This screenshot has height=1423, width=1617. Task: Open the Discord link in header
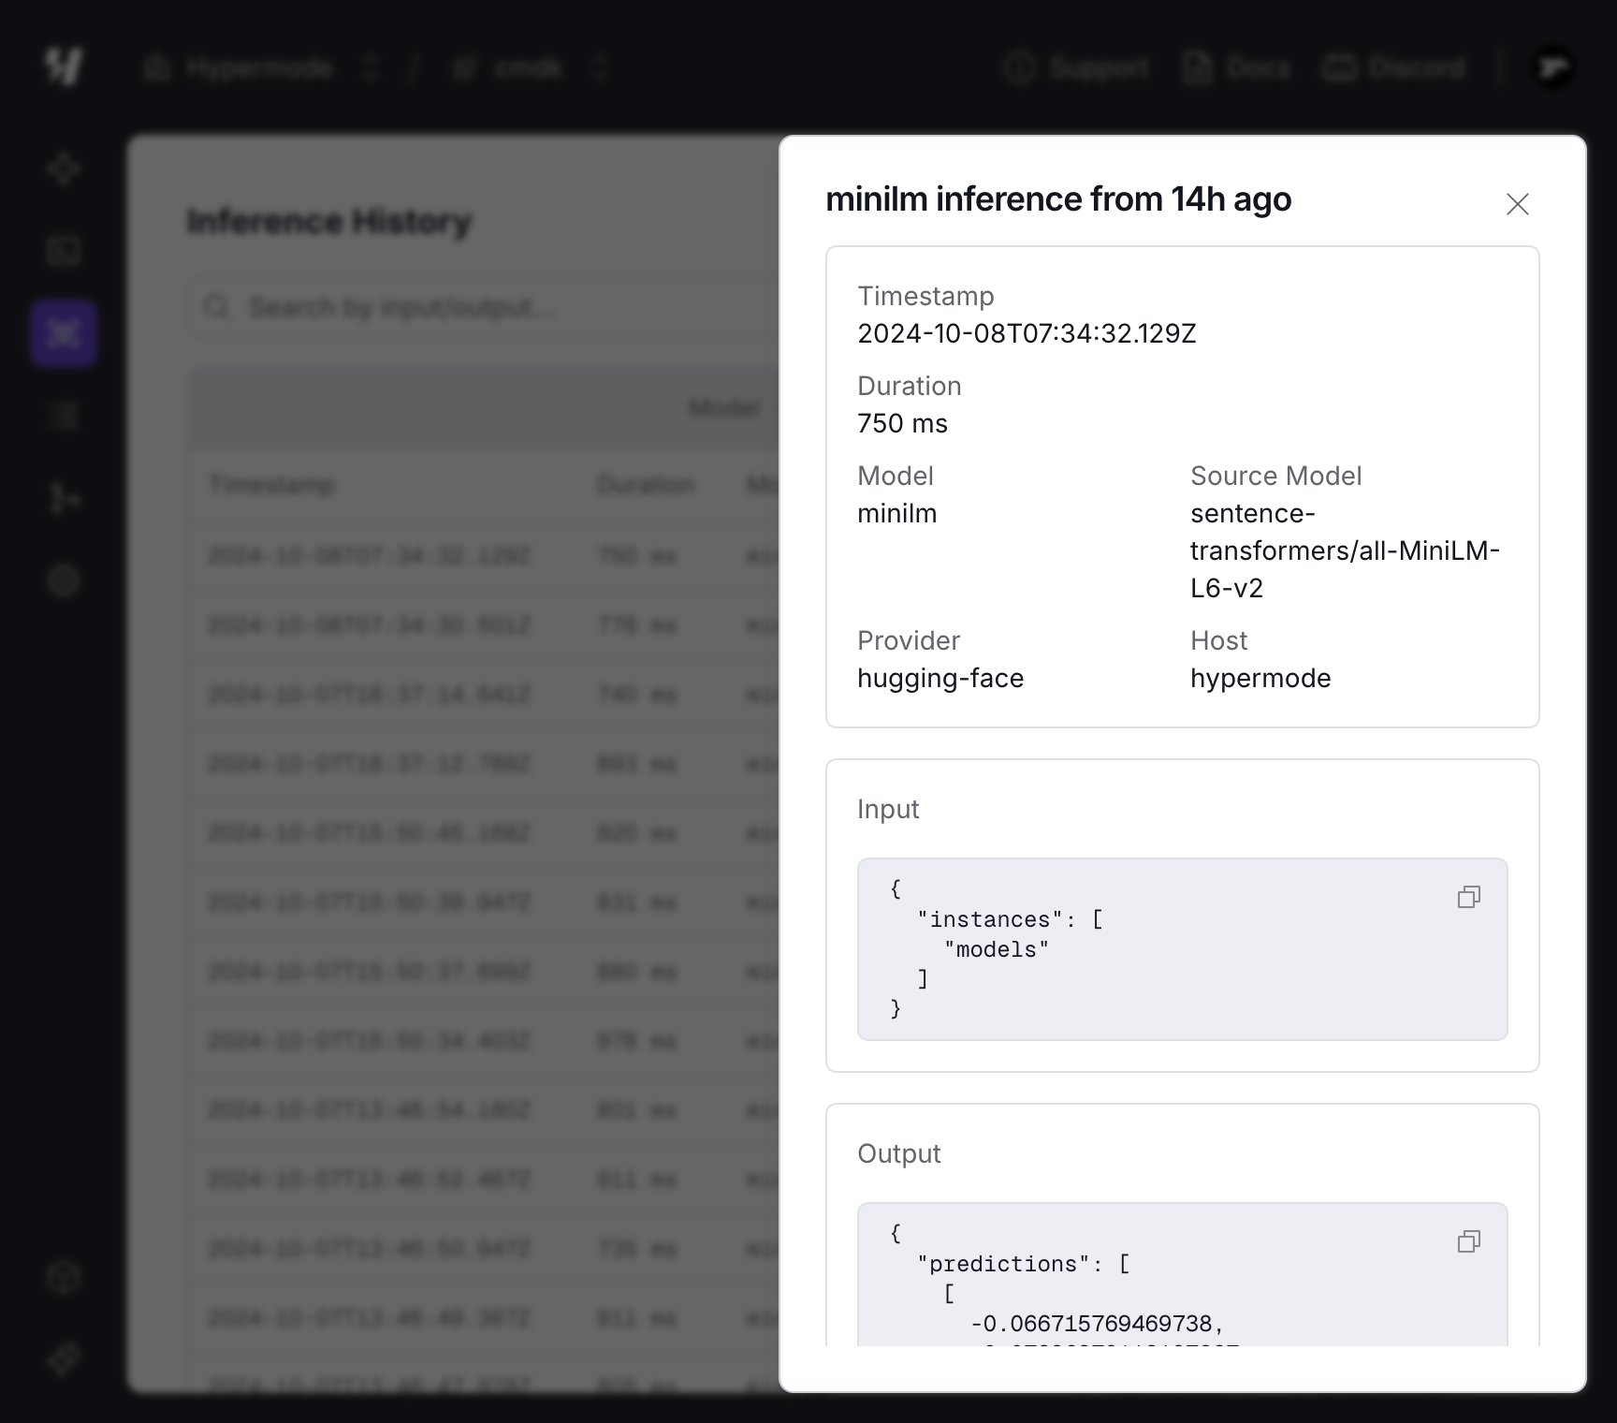(1394, 68)
